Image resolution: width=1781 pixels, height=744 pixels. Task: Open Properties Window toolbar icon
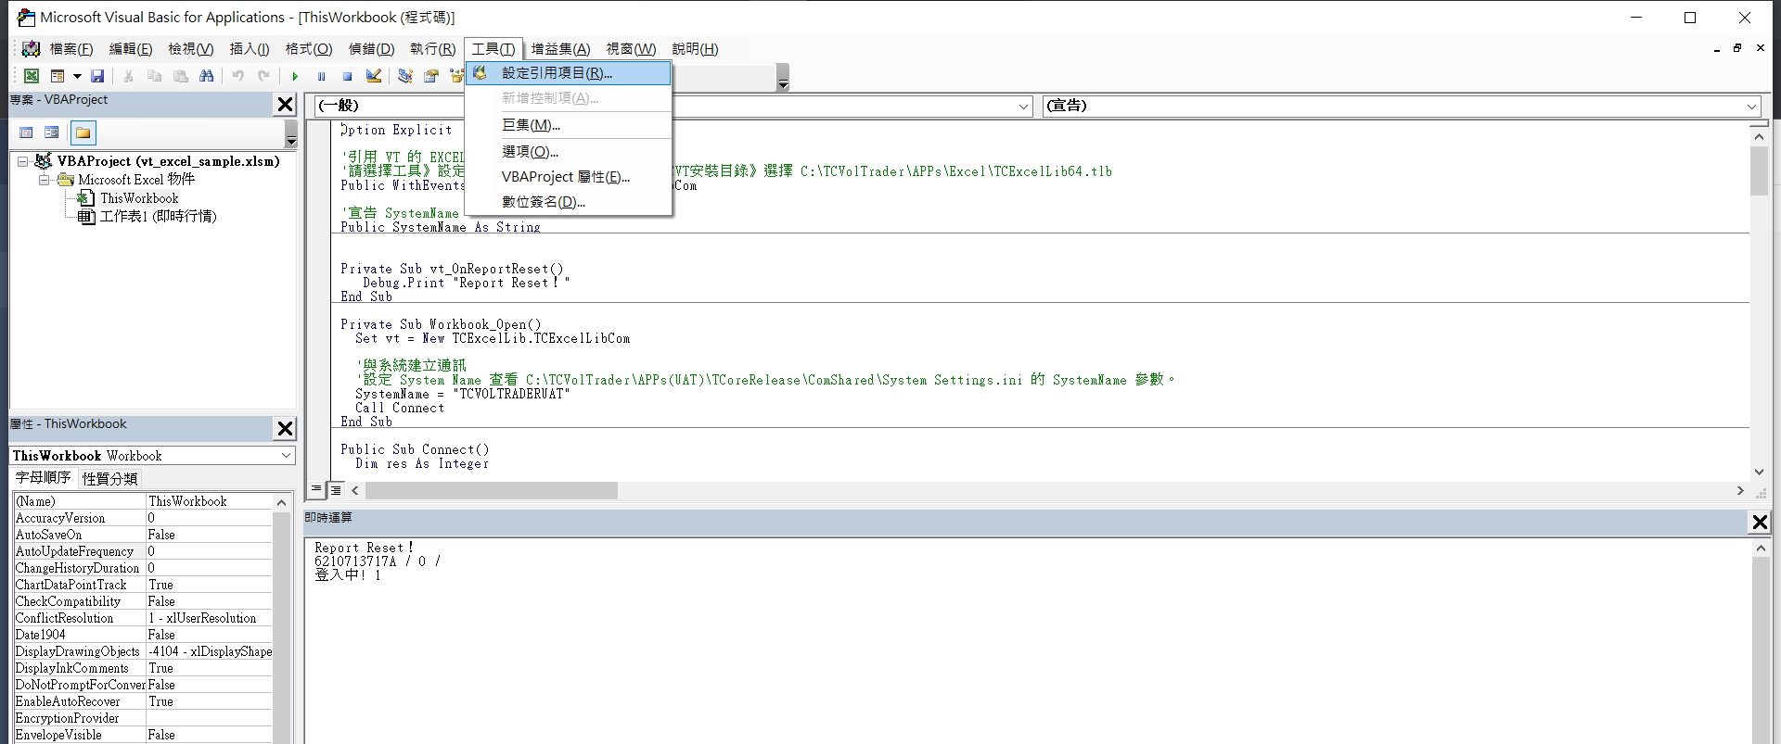pyautogui.click(x=431, y=76)
